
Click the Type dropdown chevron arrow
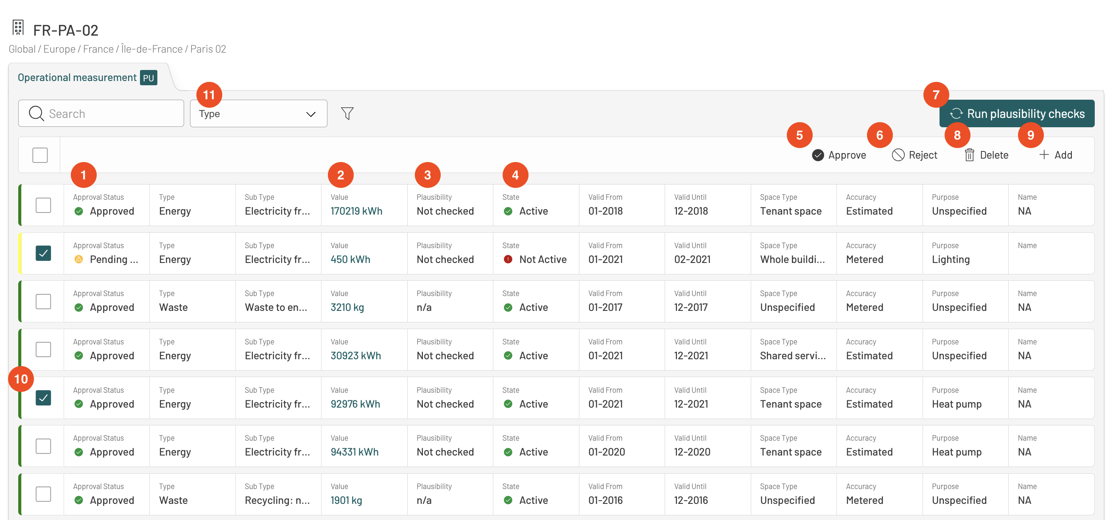tap(310, 114)
